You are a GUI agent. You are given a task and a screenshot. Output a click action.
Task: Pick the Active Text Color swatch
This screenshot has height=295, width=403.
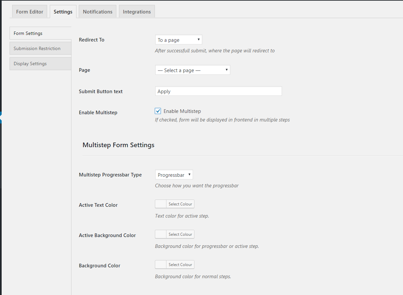161,204
